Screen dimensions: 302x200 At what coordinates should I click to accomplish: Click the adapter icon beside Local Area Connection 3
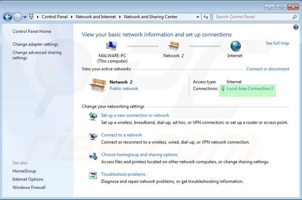pos(223,88)
